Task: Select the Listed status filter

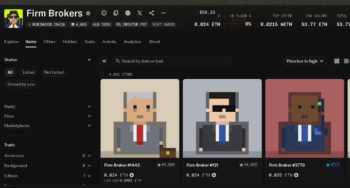Action: (28, 72)
